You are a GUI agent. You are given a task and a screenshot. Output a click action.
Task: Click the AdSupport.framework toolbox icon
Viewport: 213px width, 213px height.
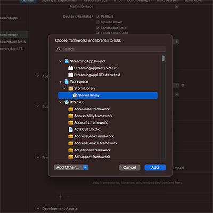coord(71,157)
